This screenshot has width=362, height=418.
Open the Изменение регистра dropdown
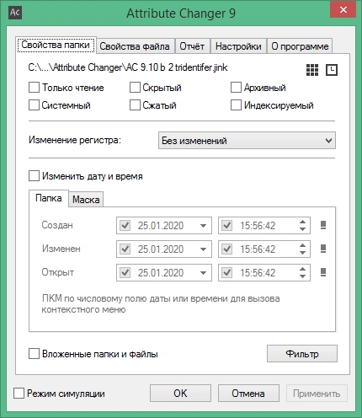pos(247,141)
